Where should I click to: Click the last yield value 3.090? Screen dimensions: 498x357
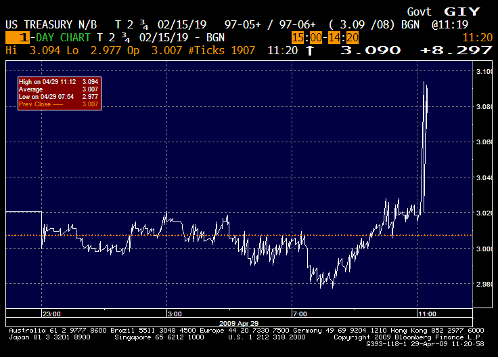pos(371,50)
